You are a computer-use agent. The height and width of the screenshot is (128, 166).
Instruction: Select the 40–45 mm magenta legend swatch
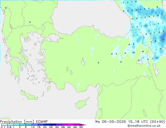[x=71, y=125]
